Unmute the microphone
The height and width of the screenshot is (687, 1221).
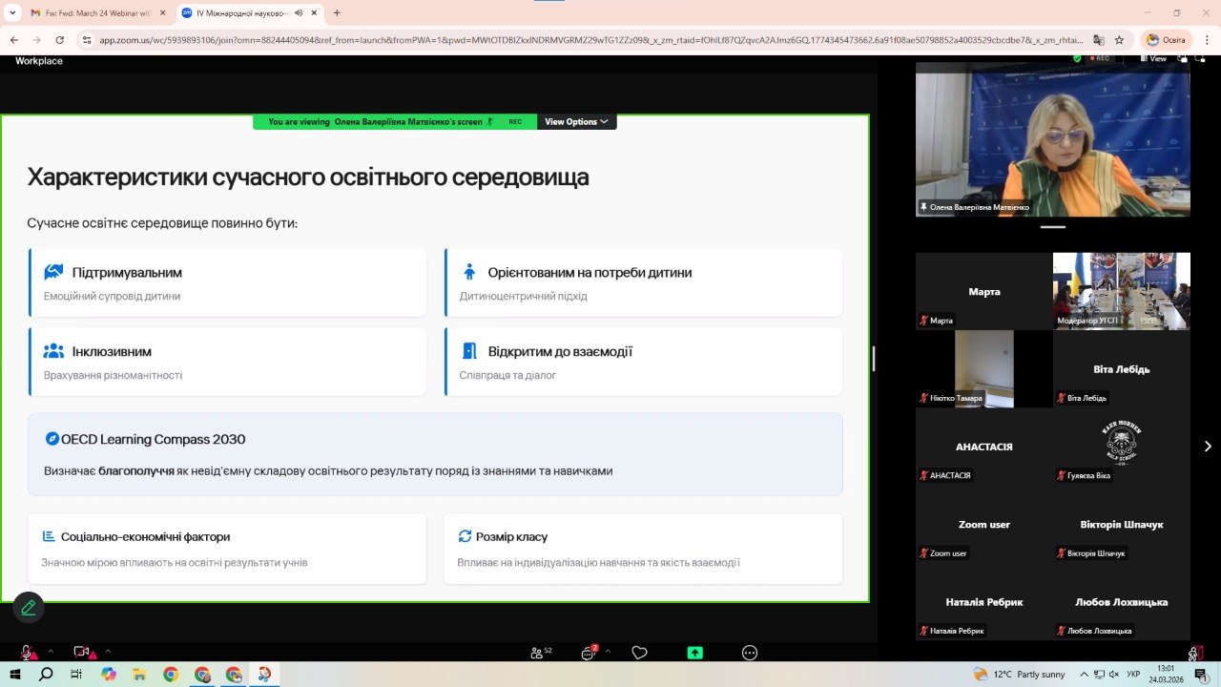coord(26,653)
